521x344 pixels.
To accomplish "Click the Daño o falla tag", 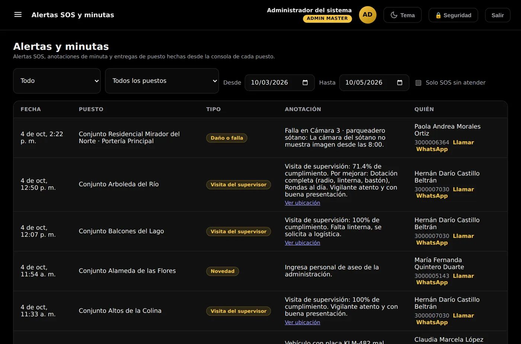I will tap(227, 138).
